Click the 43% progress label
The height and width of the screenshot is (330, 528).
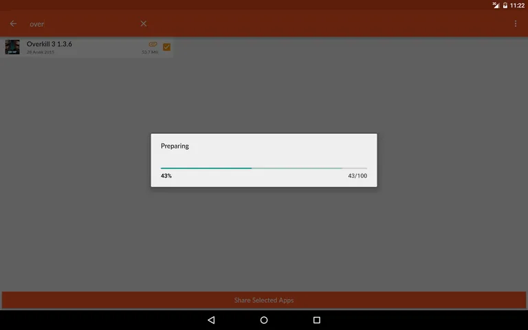(166, 176)
